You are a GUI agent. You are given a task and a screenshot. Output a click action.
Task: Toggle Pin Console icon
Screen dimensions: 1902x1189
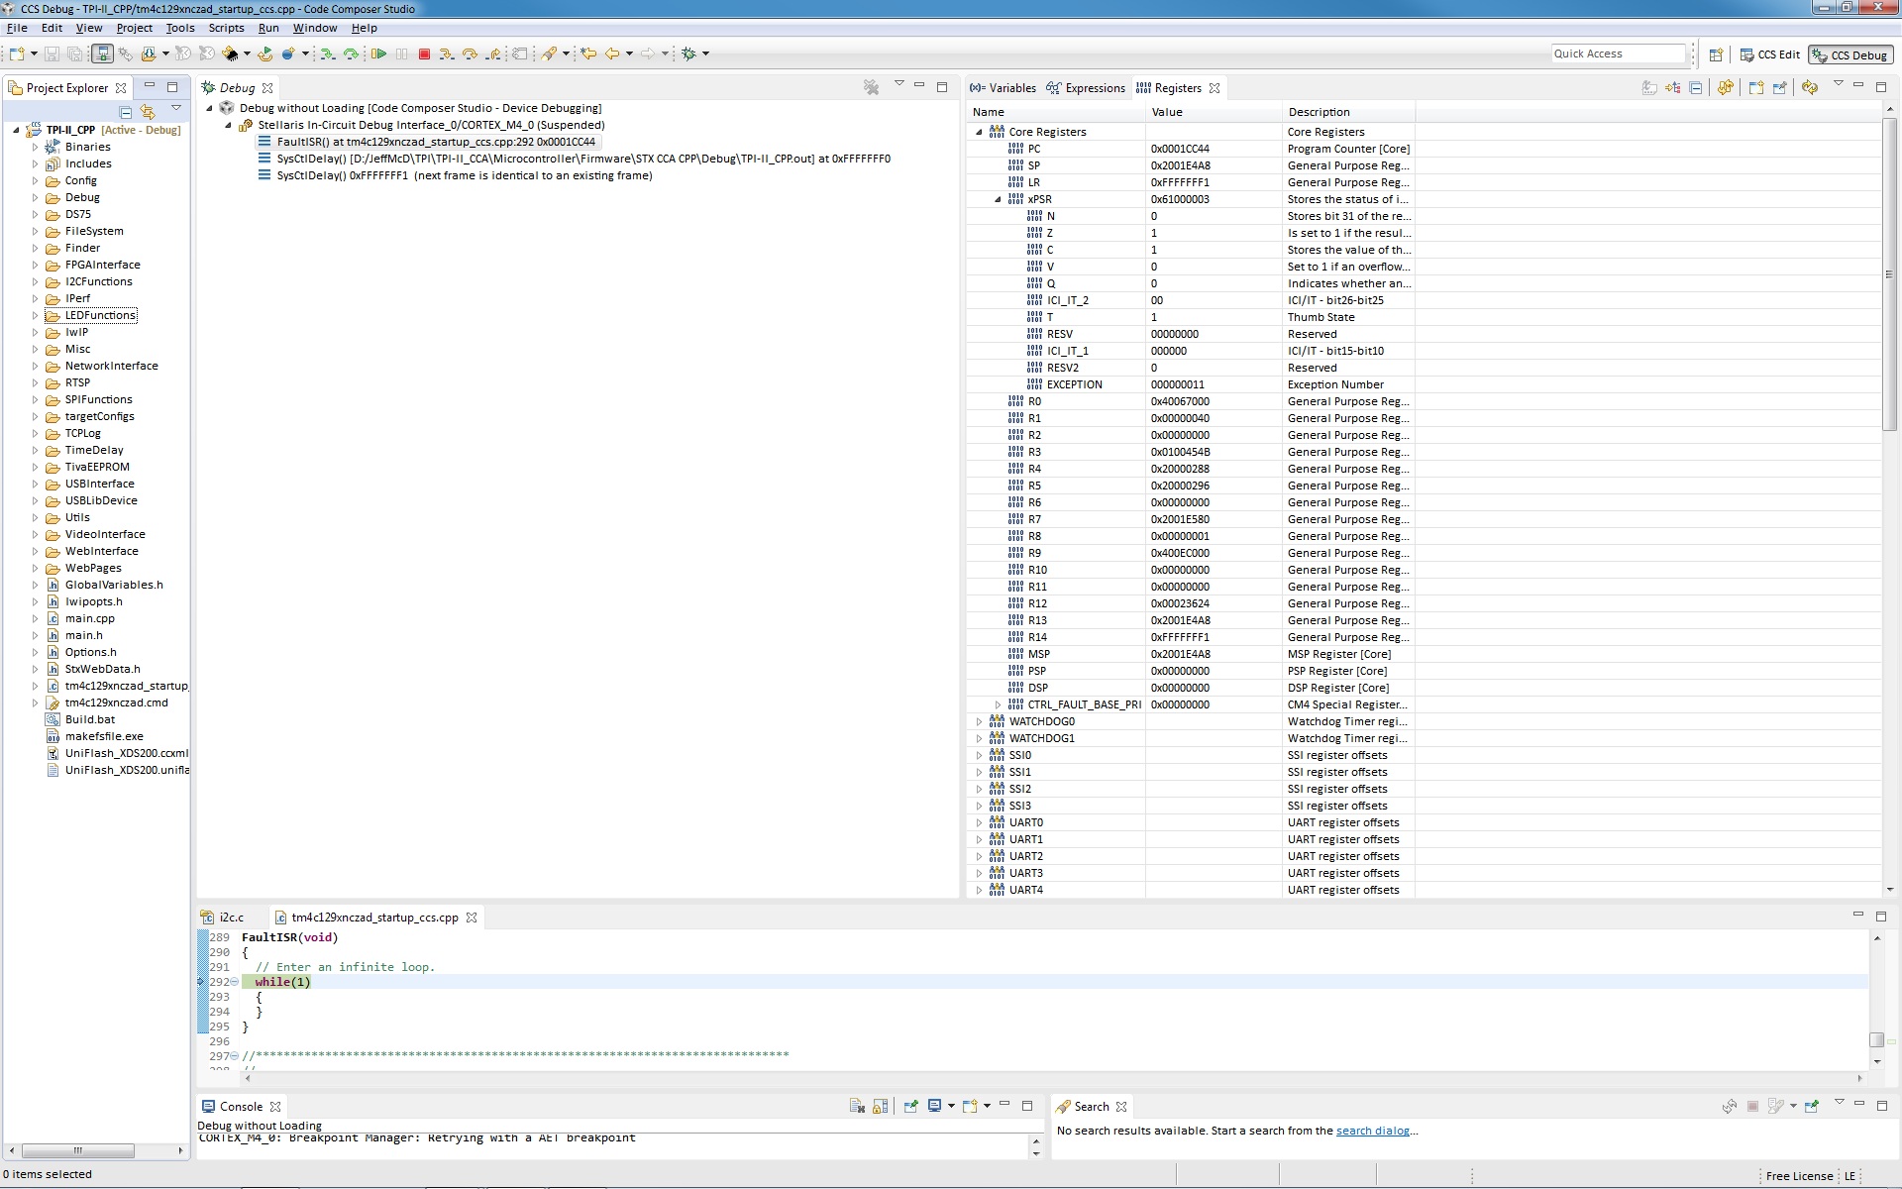pyautogui.click(x=910, y=1106)
